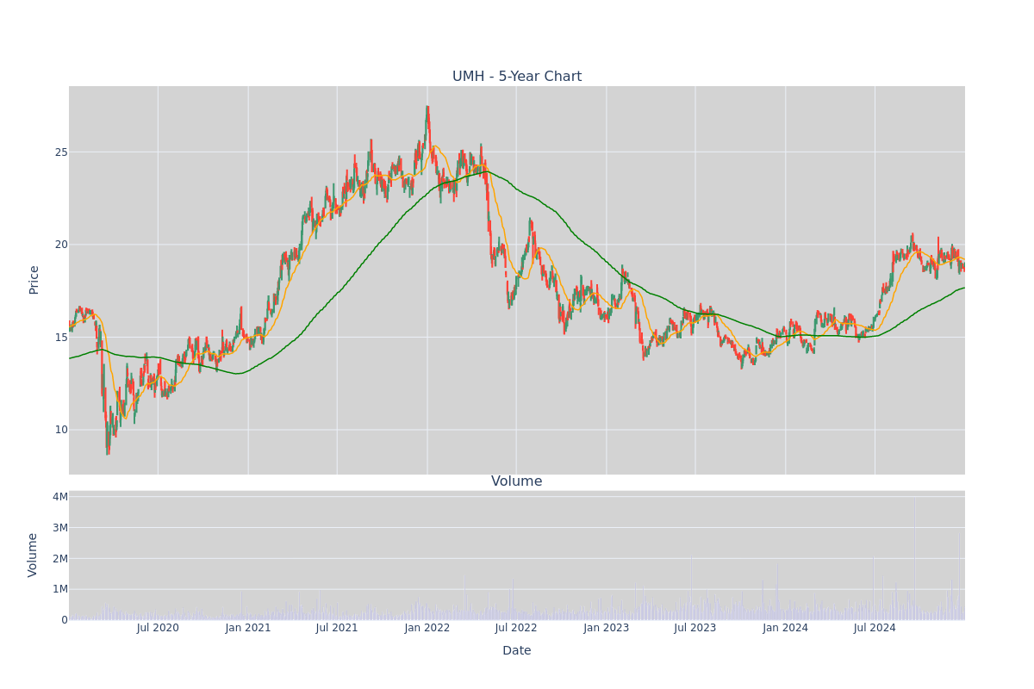Click the price tick label "10"
Image resolution: width=1034 pixels, height=689 pixels.
coord(61,430)
